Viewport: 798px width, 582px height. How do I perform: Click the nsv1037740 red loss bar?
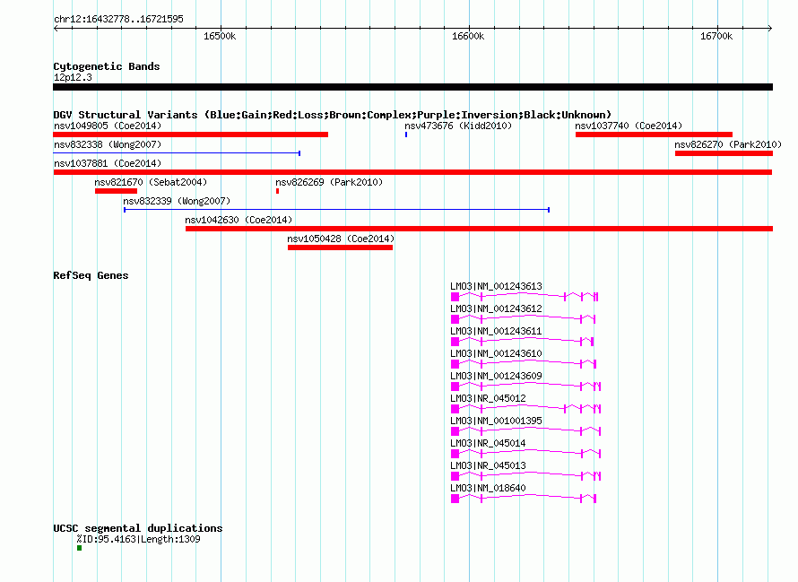(654, 135)
